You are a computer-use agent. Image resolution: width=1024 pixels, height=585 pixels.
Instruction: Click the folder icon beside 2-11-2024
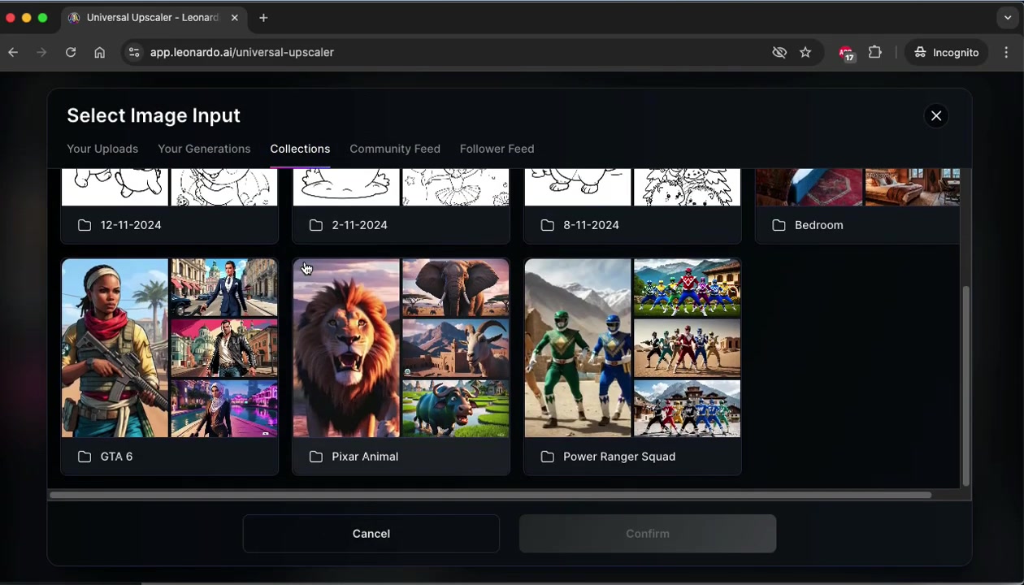pos(316,225)
